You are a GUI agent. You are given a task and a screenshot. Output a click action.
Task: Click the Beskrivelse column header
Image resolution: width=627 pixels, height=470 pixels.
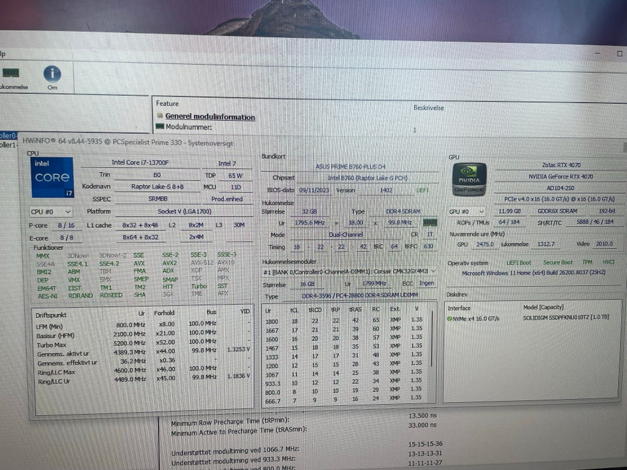point(428,108)
